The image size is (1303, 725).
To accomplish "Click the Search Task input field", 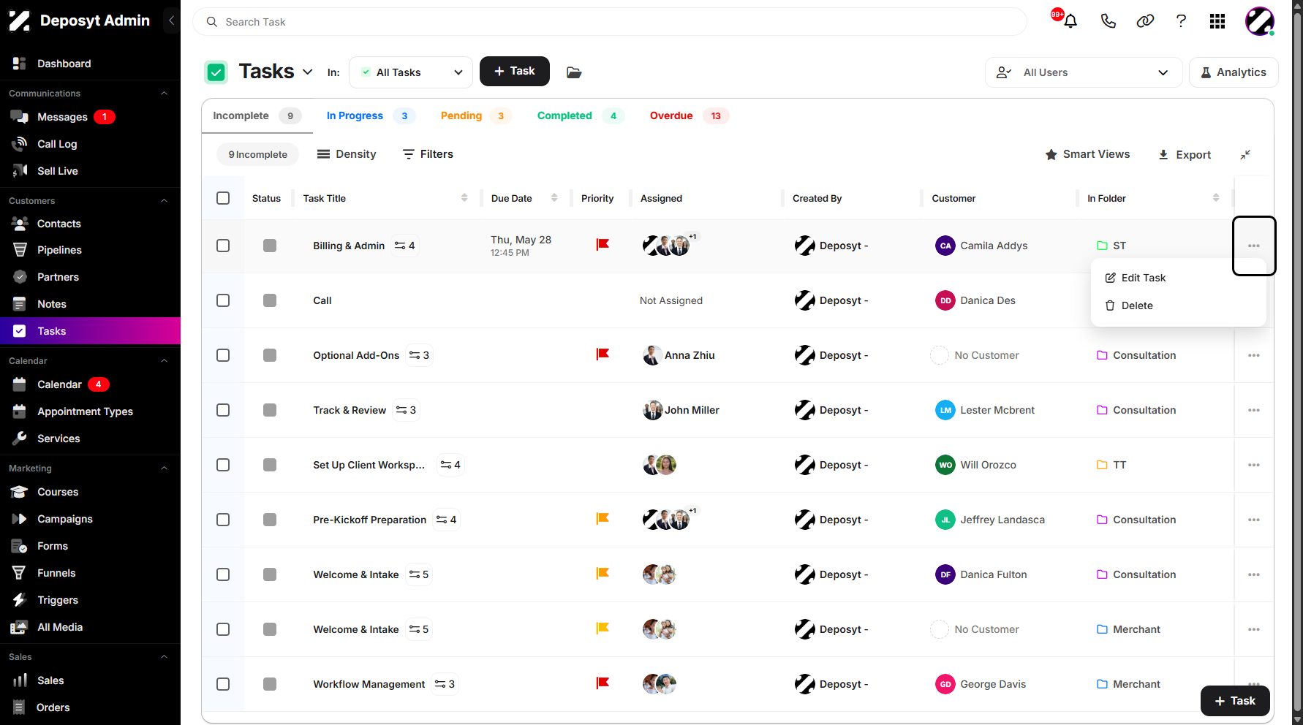I will (x=610, y=22).
